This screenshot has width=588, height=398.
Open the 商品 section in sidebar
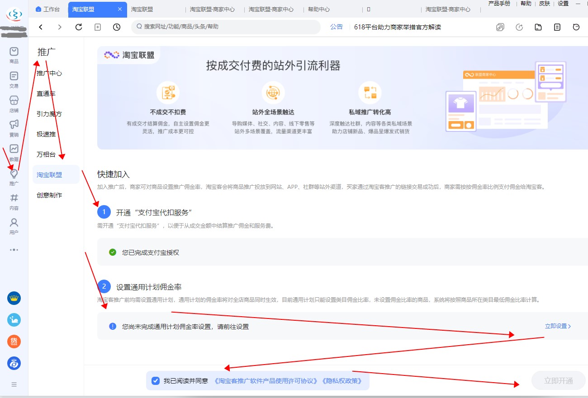point(14,55)
